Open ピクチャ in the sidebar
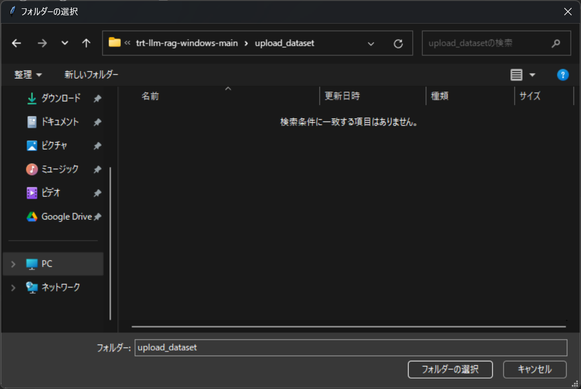Screen dimensions: 581x389 click(54, 146)
